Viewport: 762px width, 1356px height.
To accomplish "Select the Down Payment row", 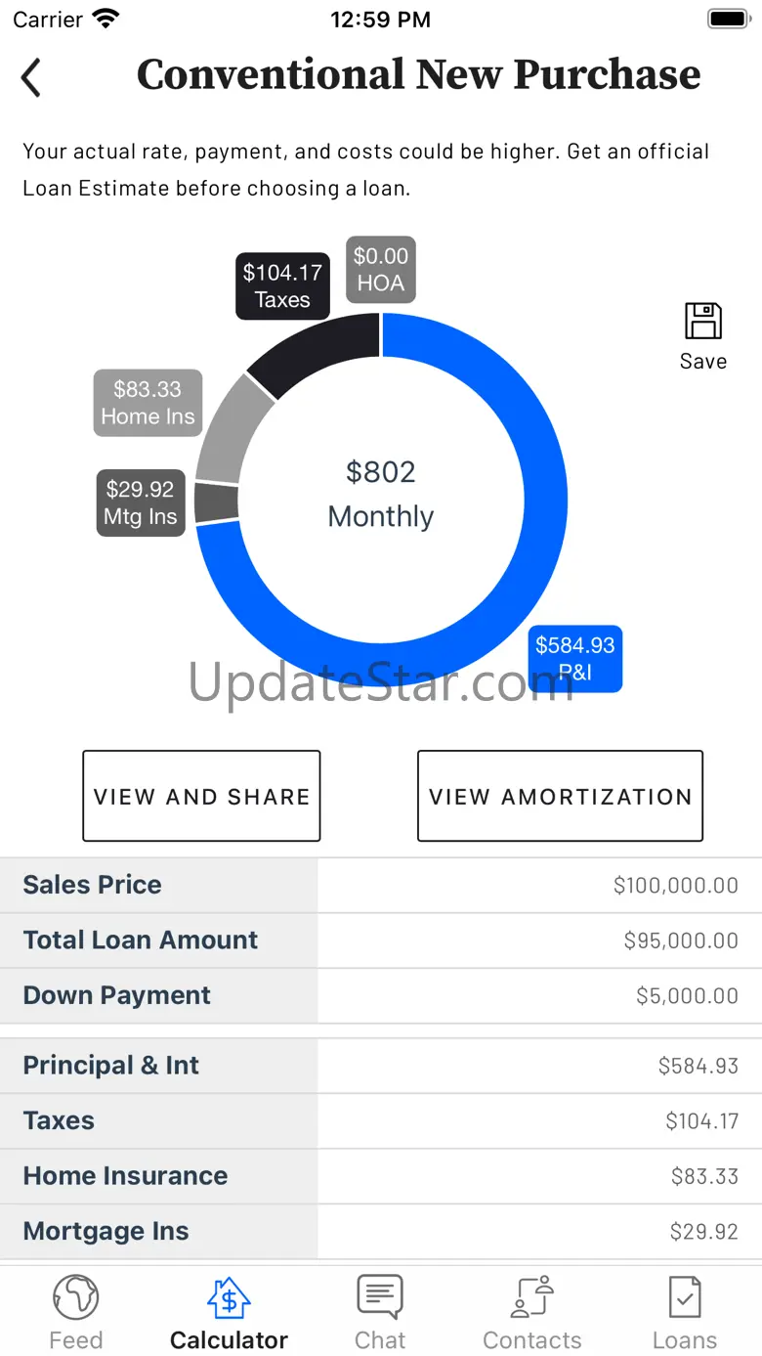I will coord(381,996).
